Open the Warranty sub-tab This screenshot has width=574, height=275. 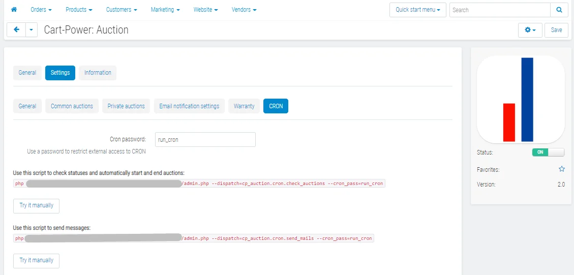(x=244, y=106)
